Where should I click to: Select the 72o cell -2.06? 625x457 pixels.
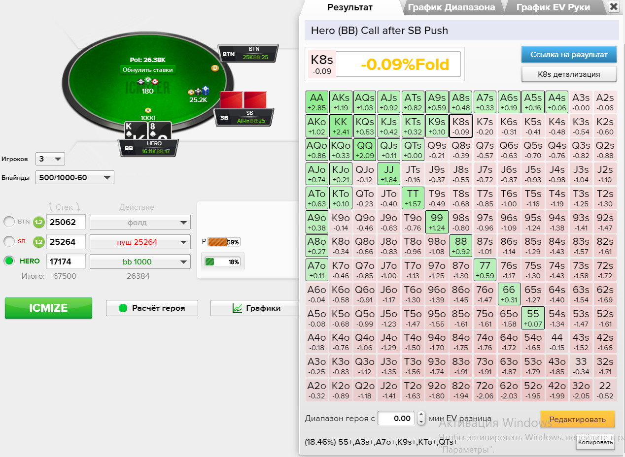[485, 391]
